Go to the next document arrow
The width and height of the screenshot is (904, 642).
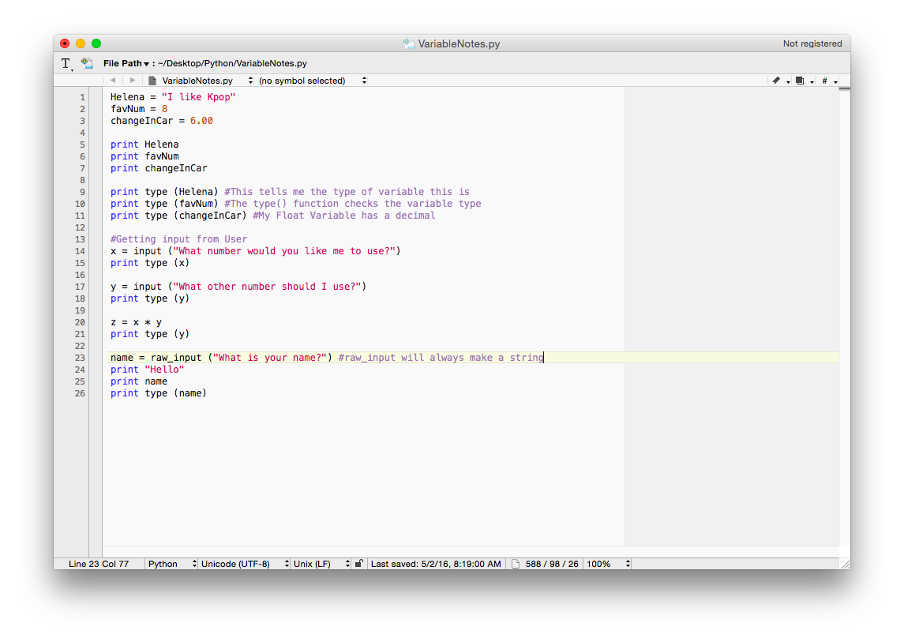pyautogui.click(x=133, y=81)
